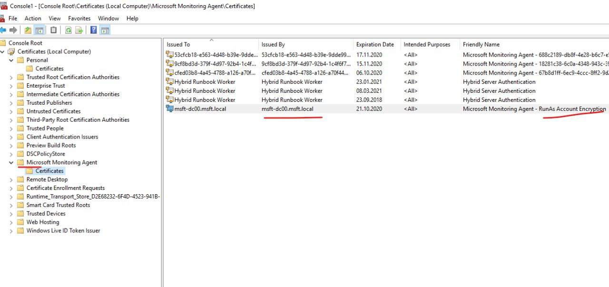Click the Back arrow toolbar icon

point(3,30)
